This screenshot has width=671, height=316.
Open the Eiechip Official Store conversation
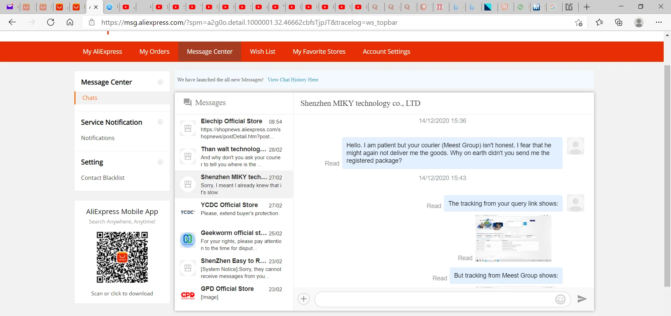(234, 128)
